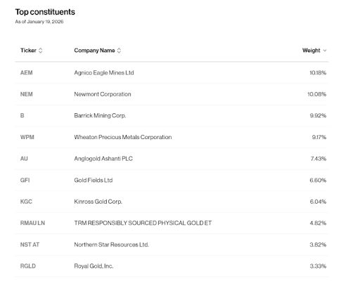Image resolution: width=360 pixels, height=286 pixels.
Task: Click the 10.08% weight value
Action: [x=316, y=94]
